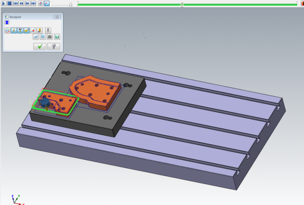
Task: Toggle trace mode in playback toolbar
Action: (x=41, y=3)
